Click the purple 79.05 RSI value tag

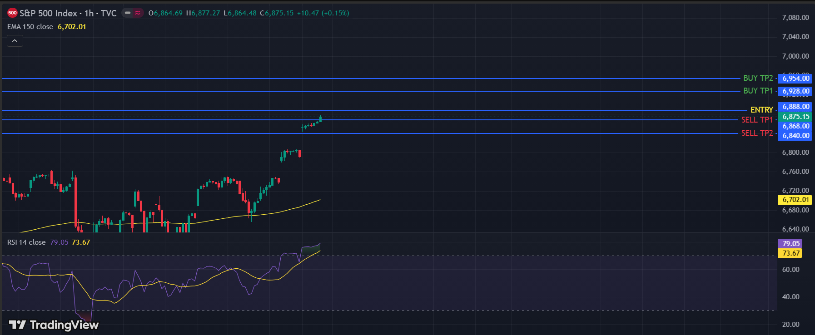tap(790, 244)
